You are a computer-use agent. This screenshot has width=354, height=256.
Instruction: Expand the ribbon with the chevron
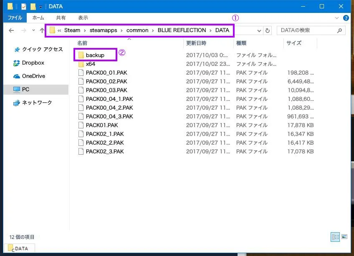pyautogui.click(x=336, y=18)
